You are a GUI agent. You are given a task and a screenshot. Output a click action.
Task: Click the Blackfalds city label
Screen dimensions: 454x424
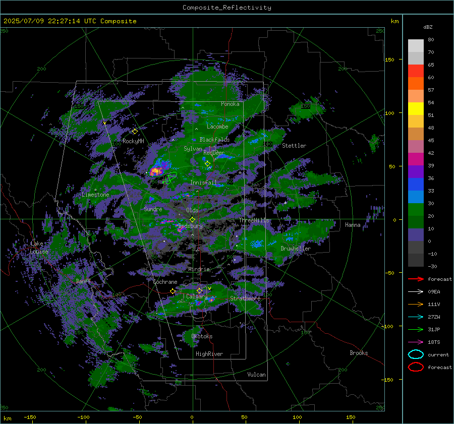tap(214, 140)
